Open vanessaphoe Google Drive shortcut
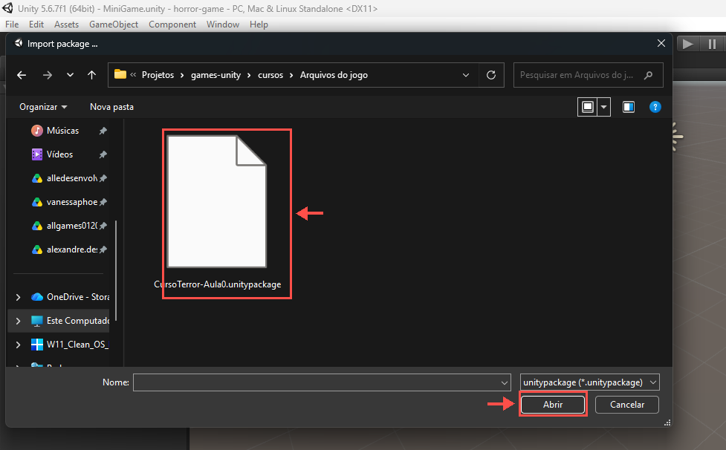The image size is (726, 450). click(64, 202)
